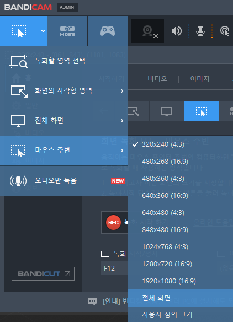
Task: Click the screen recording mode button
Action: coord(19,31)
